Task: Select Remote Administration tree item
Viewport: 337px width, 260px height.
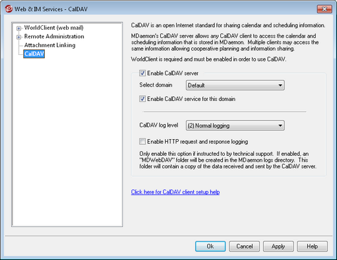Action: click(54, 36)
